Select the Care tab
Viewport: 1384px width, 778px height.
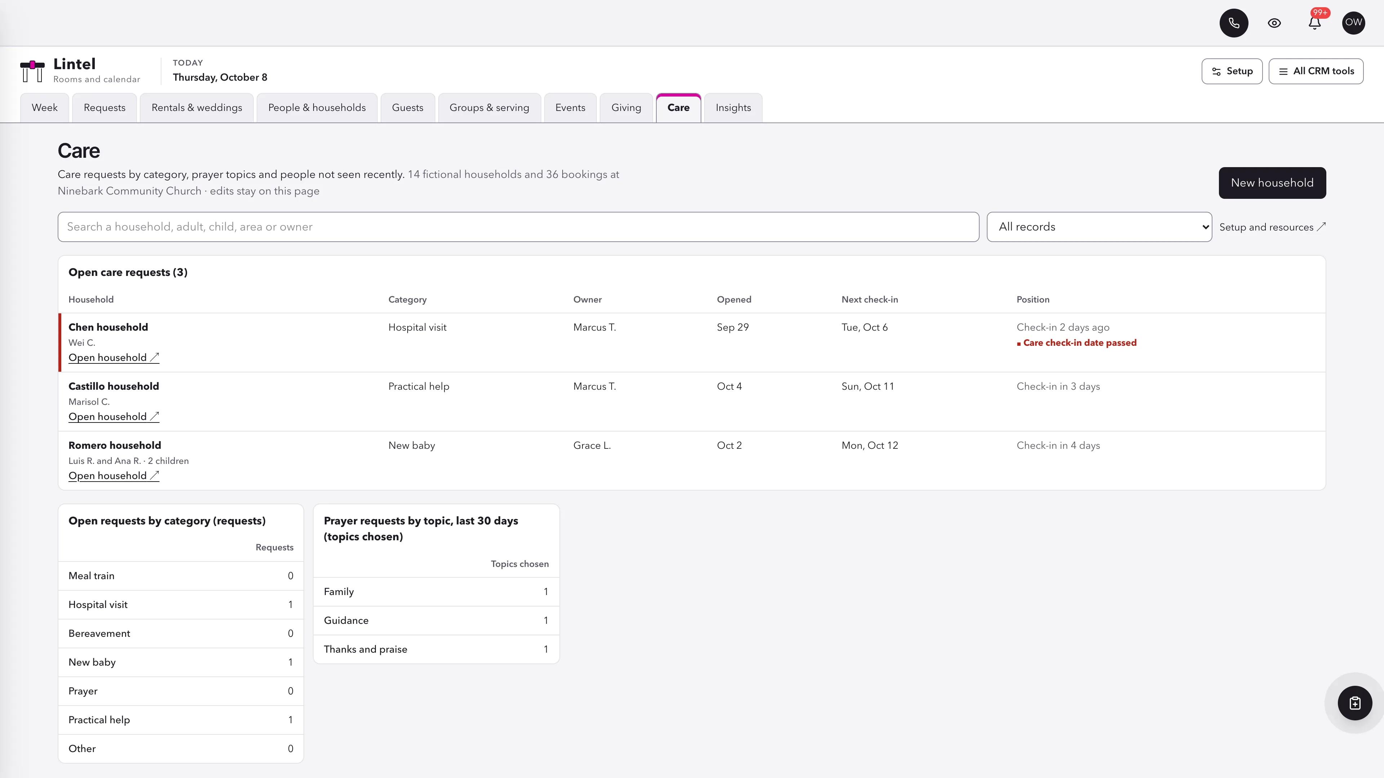(x=678, y=108)
